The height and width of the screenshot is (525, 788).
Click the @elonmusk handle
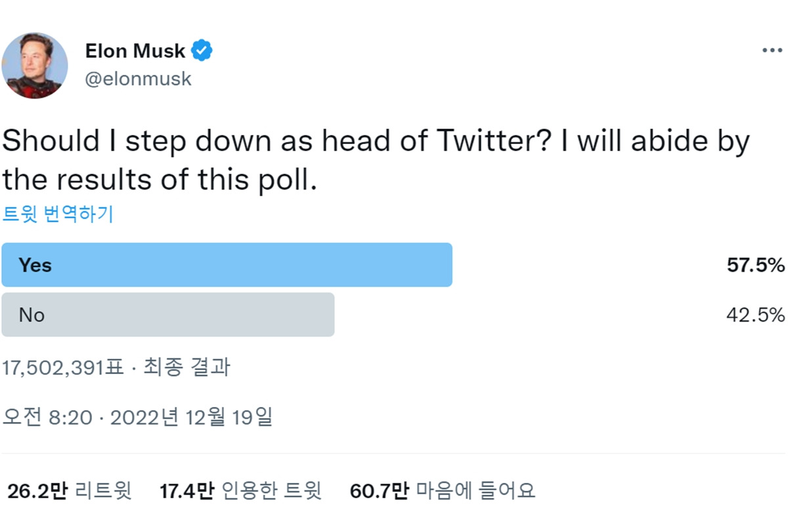[139, 79]
